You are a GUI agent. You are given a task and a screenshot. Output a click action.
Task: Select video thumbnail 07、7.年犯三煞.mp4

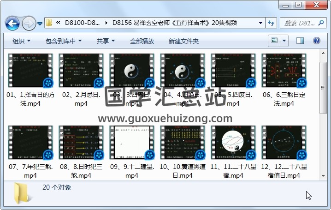(x=30, y=143)
